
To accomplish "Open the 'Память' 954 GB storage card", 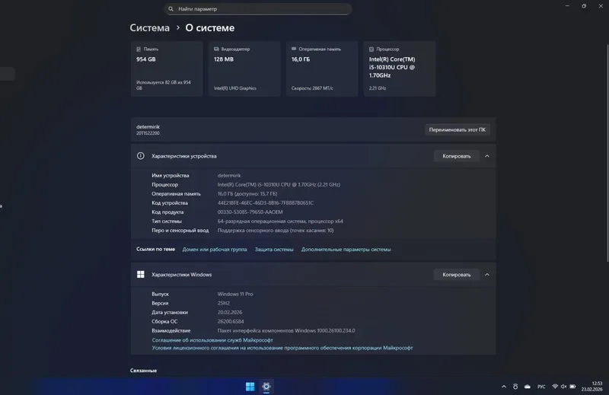I will point(167,68).
